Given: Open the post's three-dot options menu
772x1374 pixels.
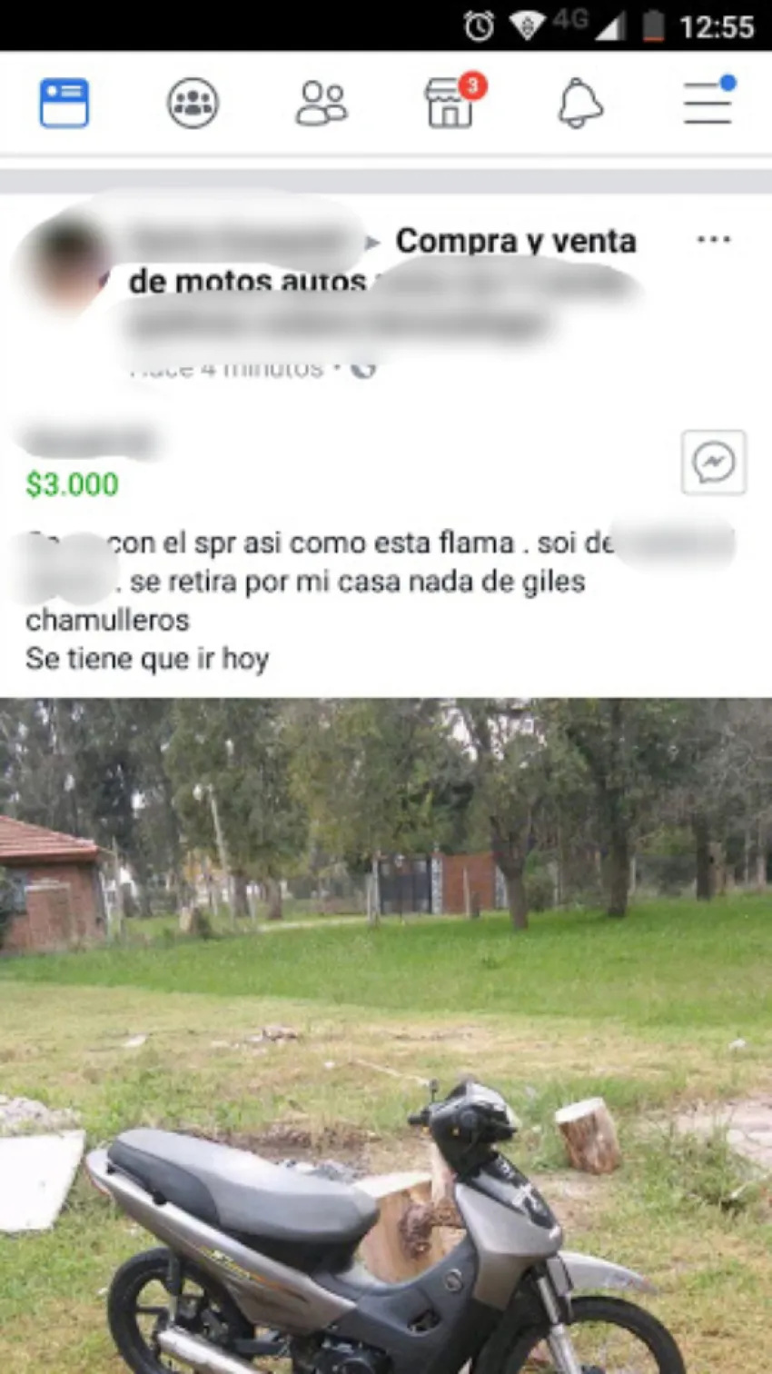Looking at the screenshot, I should [x=714, y=240].
